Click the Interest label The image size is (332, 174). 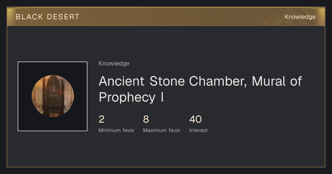(x=198, y=130)
